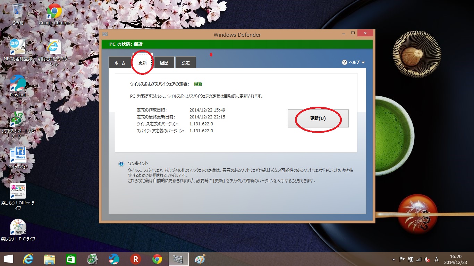The width and height of the screenshot is (474, 266).
Task: Open the ヘルプ help link
Action: tap(354, 62)
